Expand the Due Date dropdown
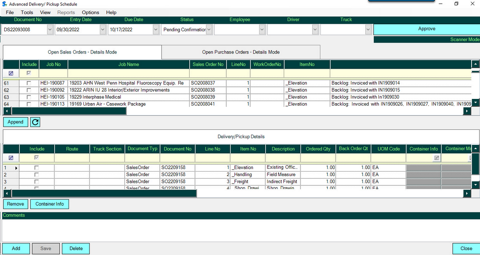The image size is (480, 255). [156, 30]
